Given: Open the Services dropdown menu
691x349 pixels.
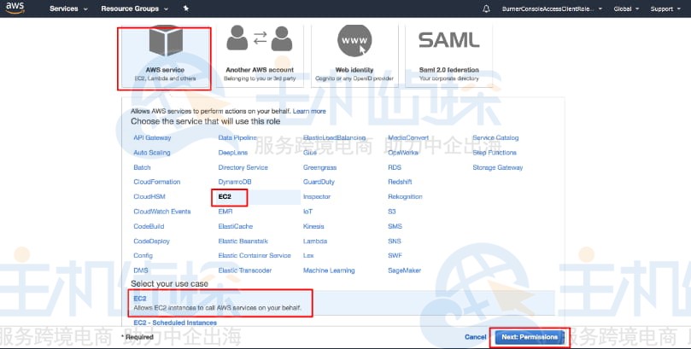Looking at the screenshot, I should 67,9.
